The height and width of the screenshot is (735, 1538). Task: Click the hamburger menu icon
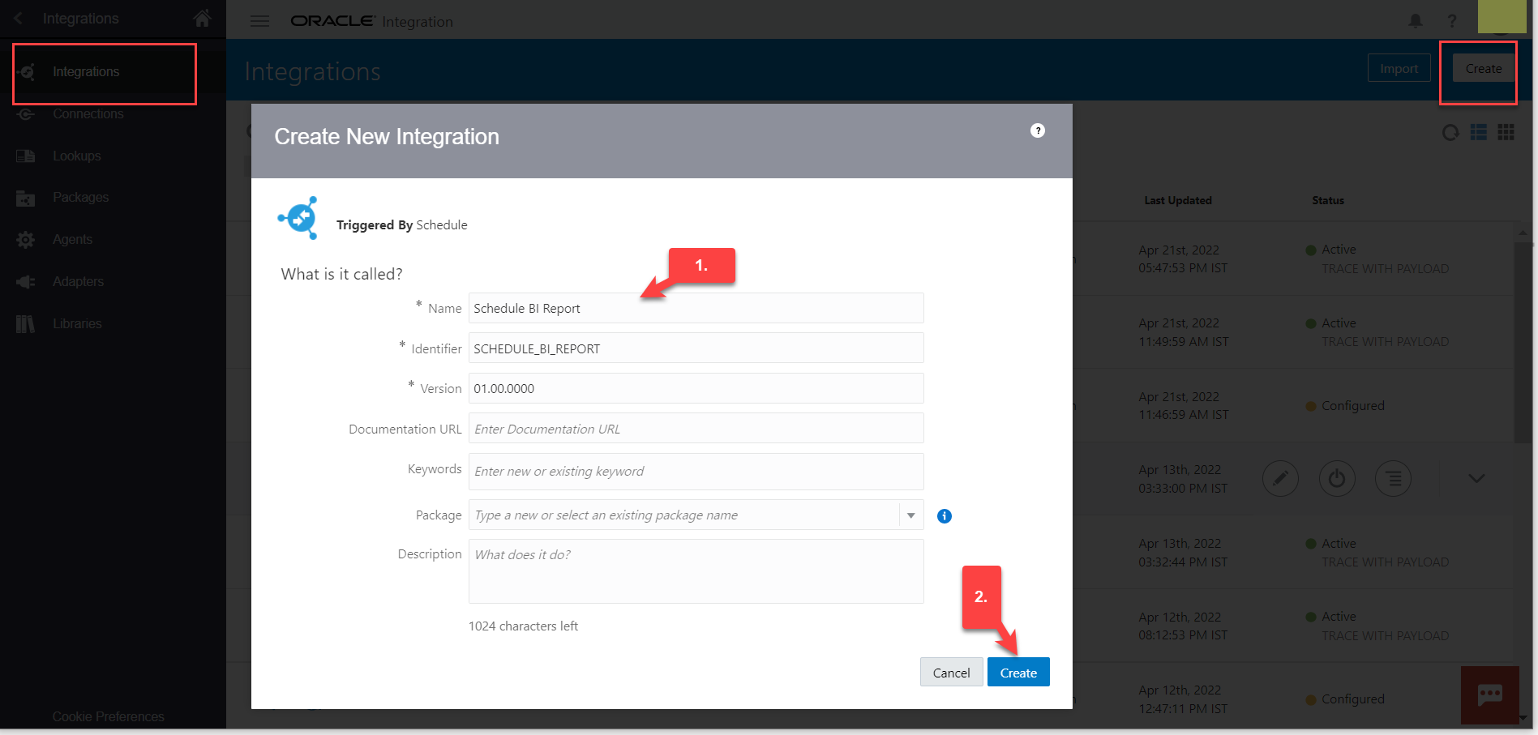point(259,21)
